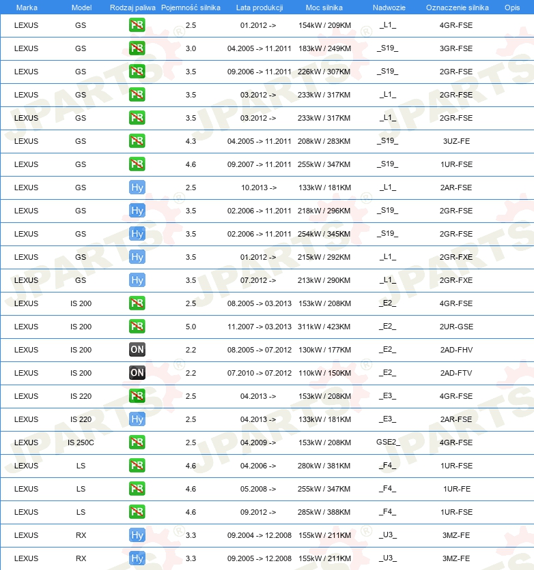Click the Hy icon in the 213kW / 290KM row

[137, 280]
